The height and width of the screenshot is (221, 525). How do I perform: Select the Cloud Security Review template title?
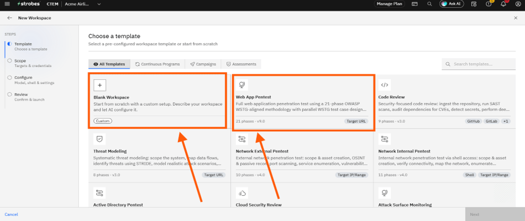pyautogui.click(x=259, y=204)
